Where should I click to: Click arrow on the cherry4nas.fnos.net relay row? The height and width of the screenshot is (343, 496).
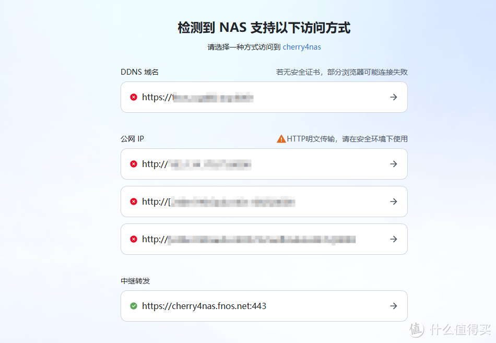[394, 306]
